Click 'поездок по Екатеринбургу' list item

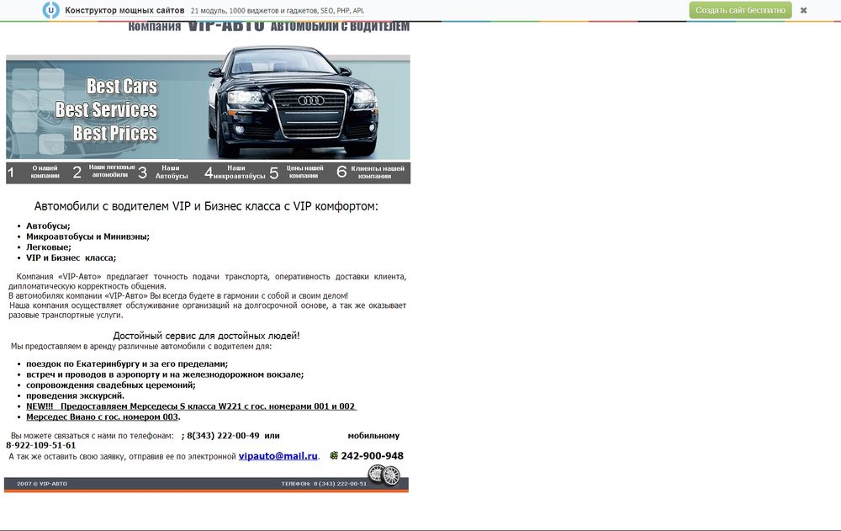pyautogui.click(x=127, y=364)
